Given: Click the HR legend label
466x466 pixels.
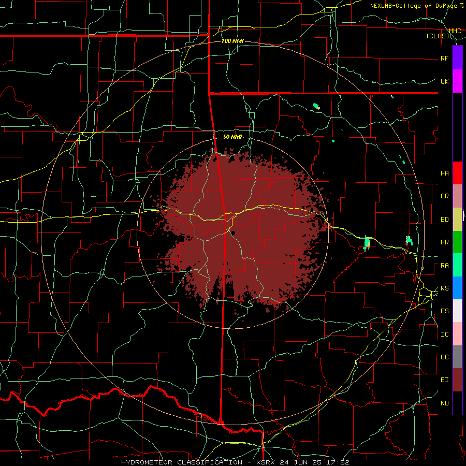Looking at the screenshot, I should tap(445, 242).
